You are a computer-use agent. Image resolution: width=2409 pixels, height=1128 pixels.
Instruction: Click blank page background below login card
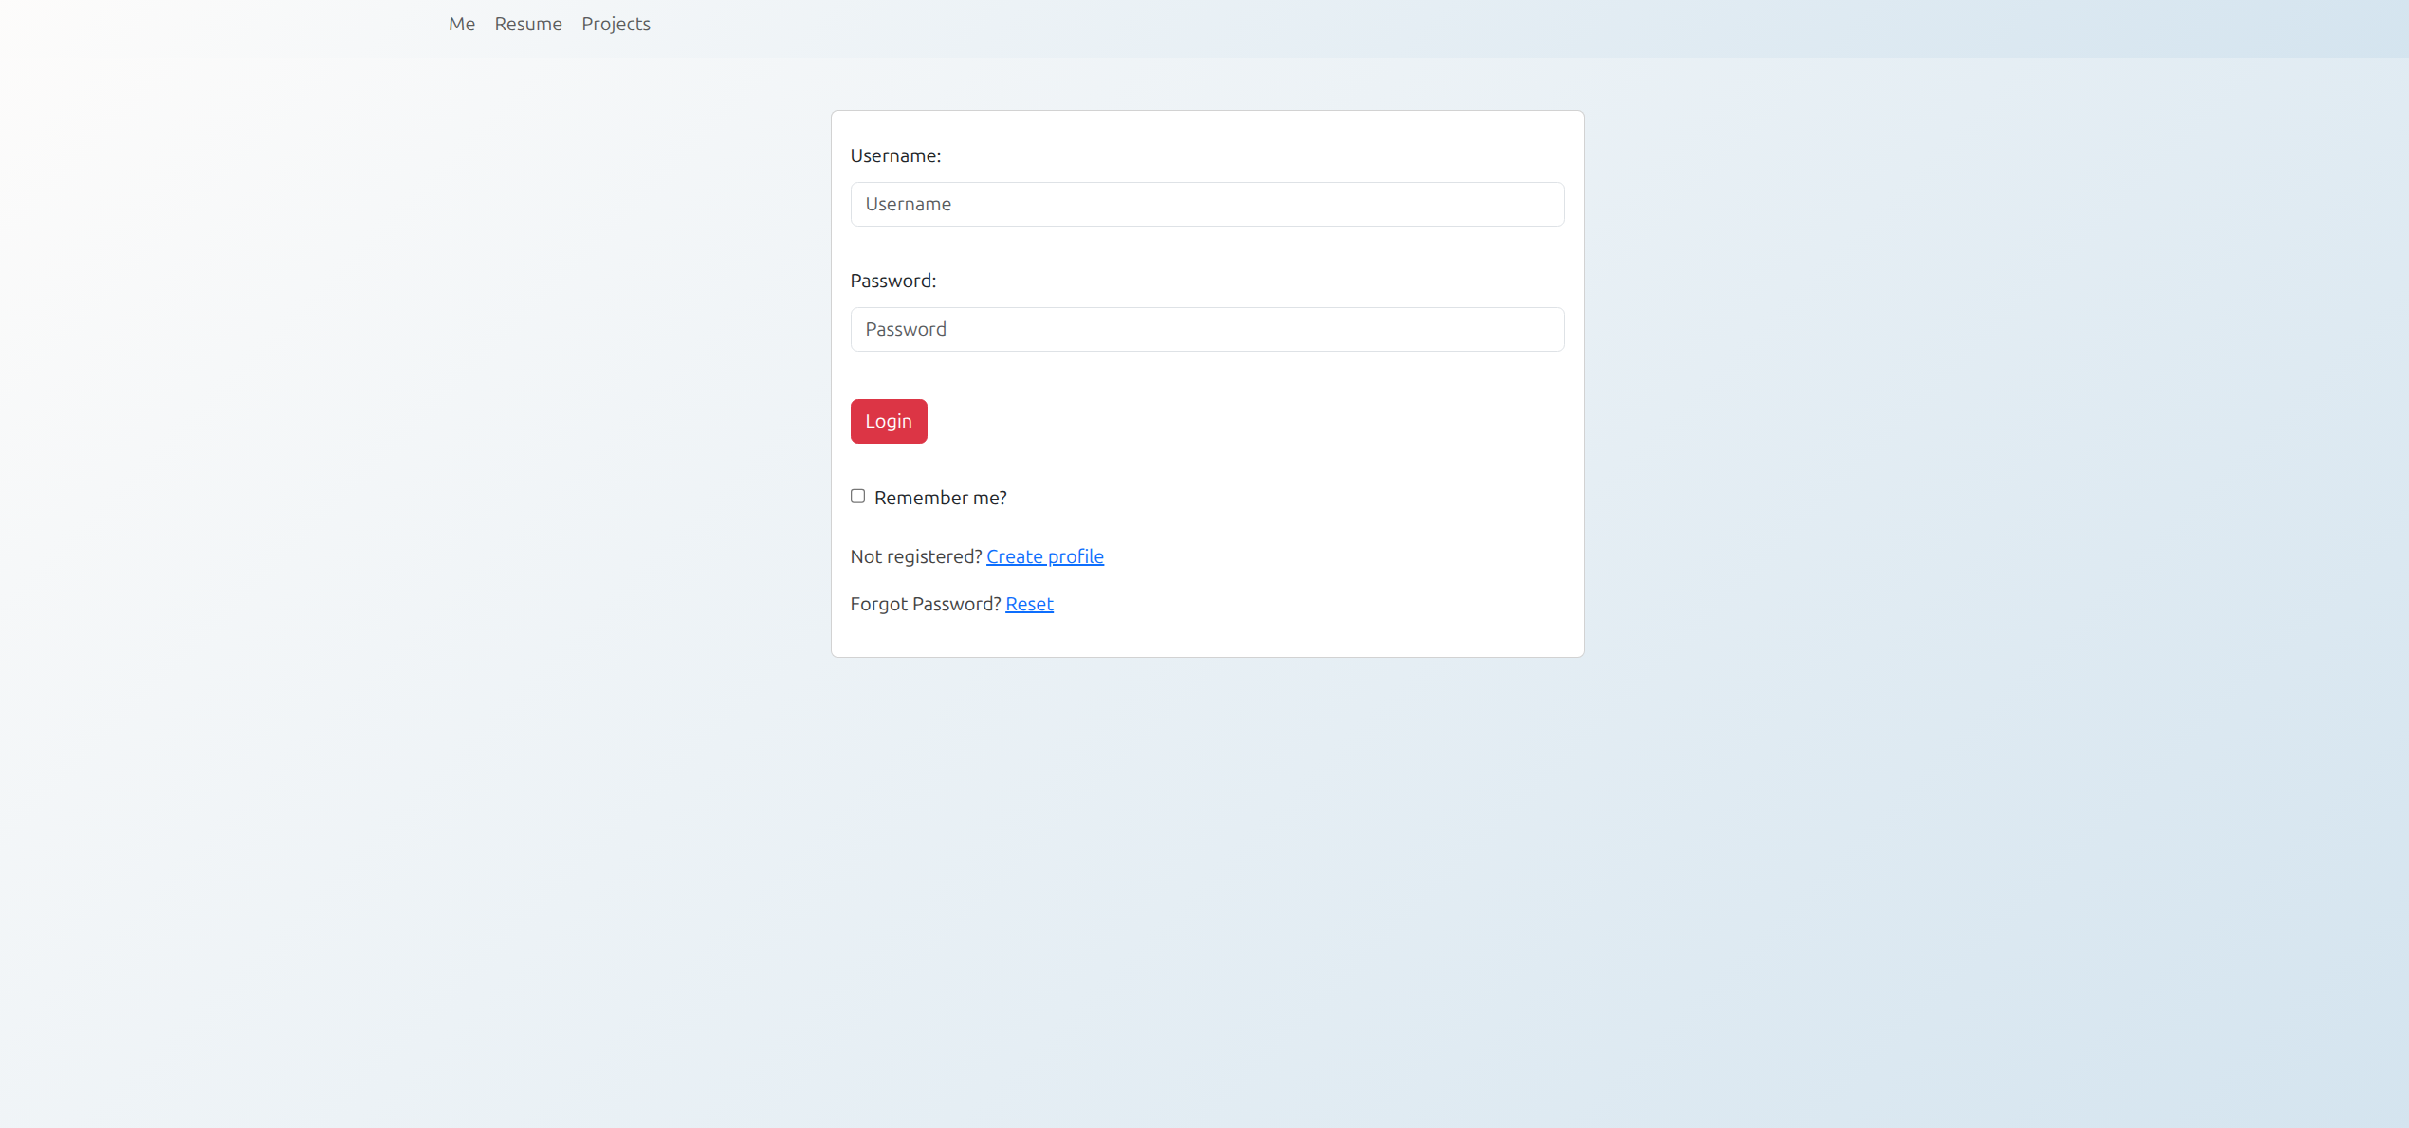pos(1206,853)
